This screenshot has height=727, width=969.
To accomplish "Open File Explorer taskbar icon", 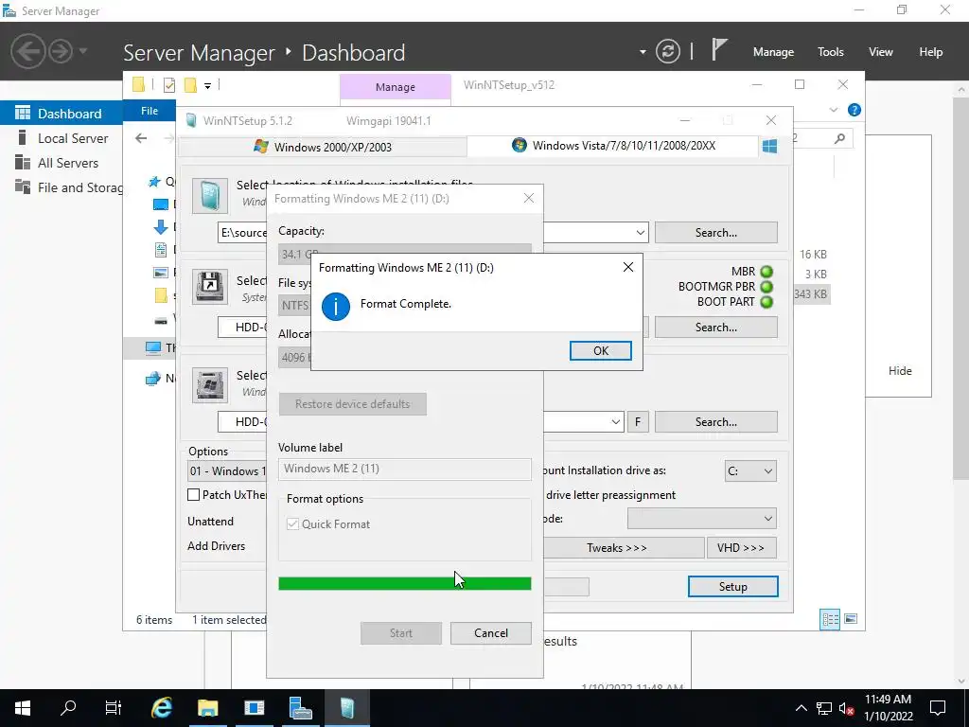I will pyautogui.click(x=207, y=708).
